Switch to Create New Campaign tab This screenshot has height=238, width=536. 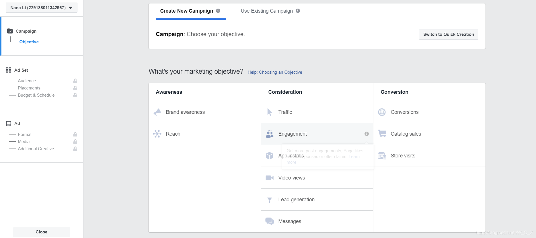coord(186,11)
